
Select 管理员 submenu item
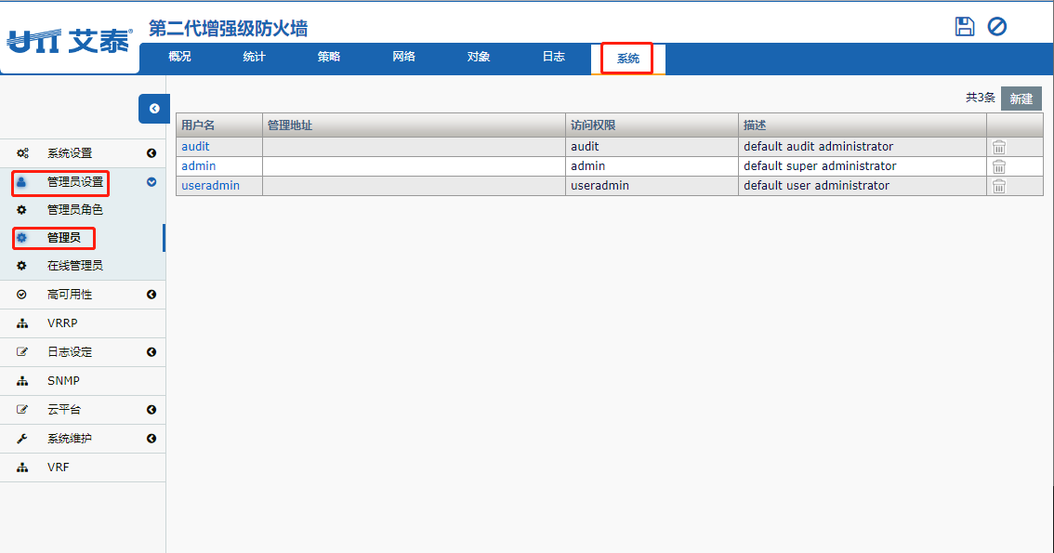coord(64,237)
